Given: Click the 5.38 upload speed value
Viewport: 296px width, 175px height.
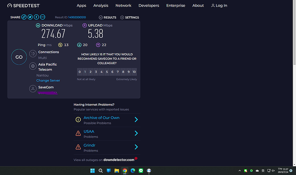Looking at the screenshot, I should click(95, 34).
